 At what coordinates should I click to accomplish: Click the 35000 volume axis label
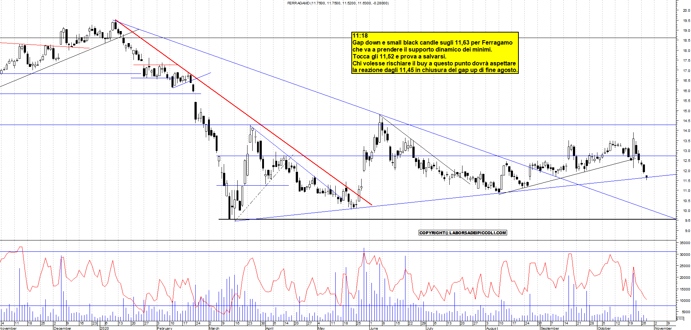(685, 243)
